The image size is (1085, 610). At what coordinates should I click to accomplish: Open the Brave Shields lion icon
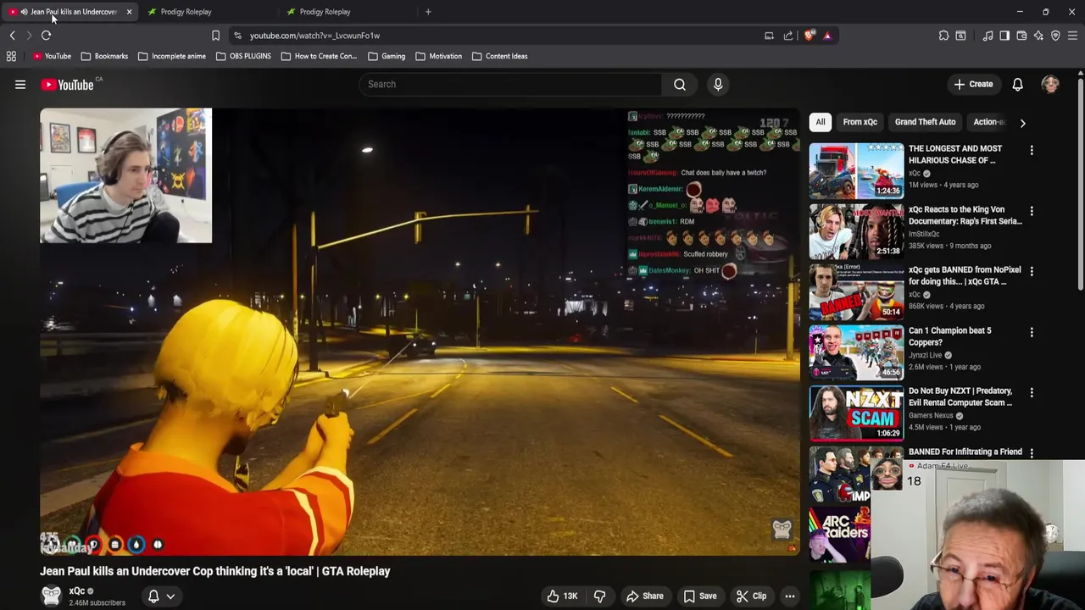[x=810, y=36]
